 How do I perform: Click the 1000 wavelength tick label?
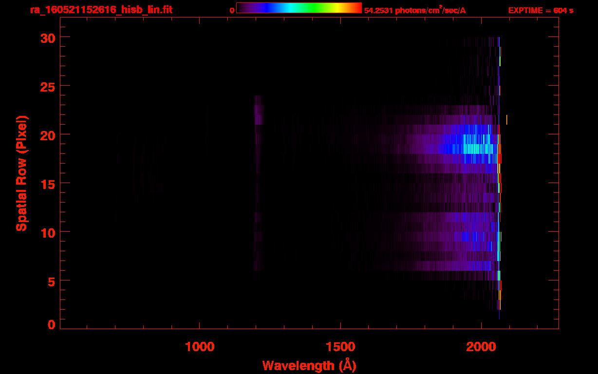coord(200,346)
